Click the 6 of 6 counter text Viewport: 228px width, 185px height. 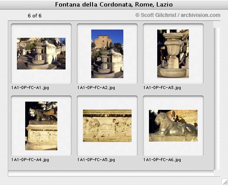click(x=35, y=16)
